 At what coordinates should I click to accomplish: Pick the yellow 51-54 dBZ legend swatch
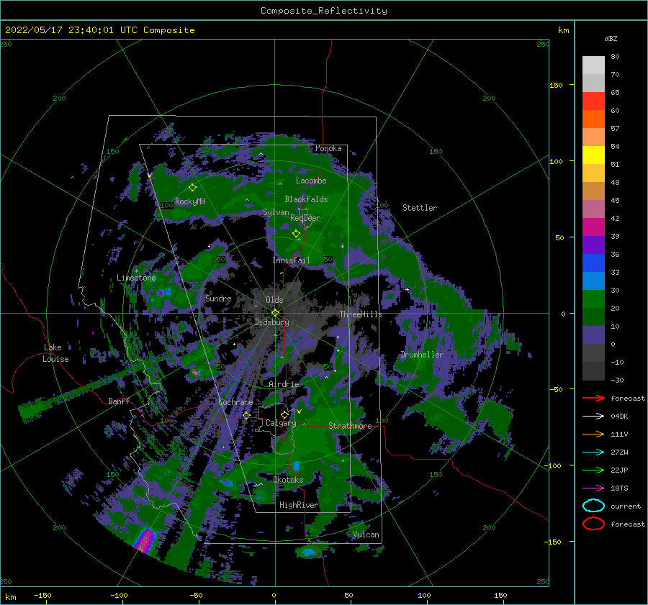pyautogui.click(x=593, y=155)
